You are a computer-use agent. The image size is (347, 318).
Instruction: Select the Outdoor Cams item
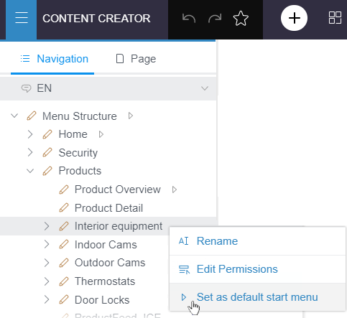click(x=110, y=263)
